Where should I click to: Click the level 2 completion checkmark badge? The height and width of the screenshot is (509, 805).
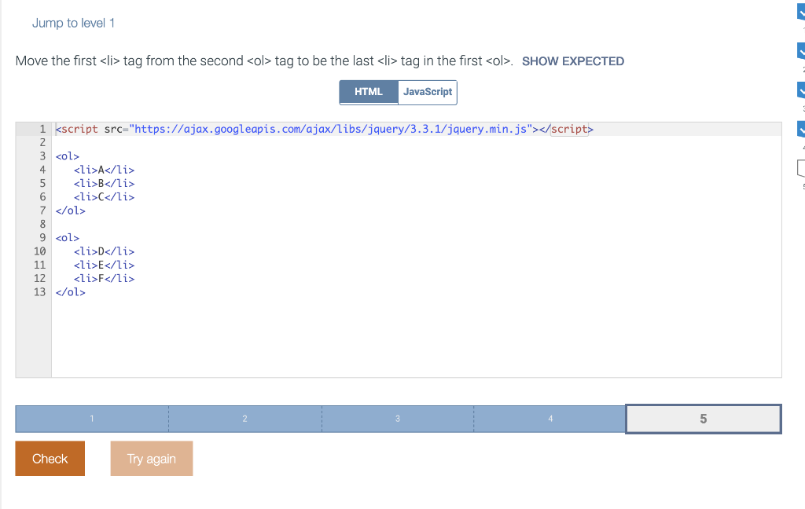799,49
